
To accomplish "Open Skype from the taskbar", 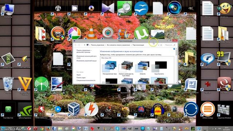I will point(117,128).
